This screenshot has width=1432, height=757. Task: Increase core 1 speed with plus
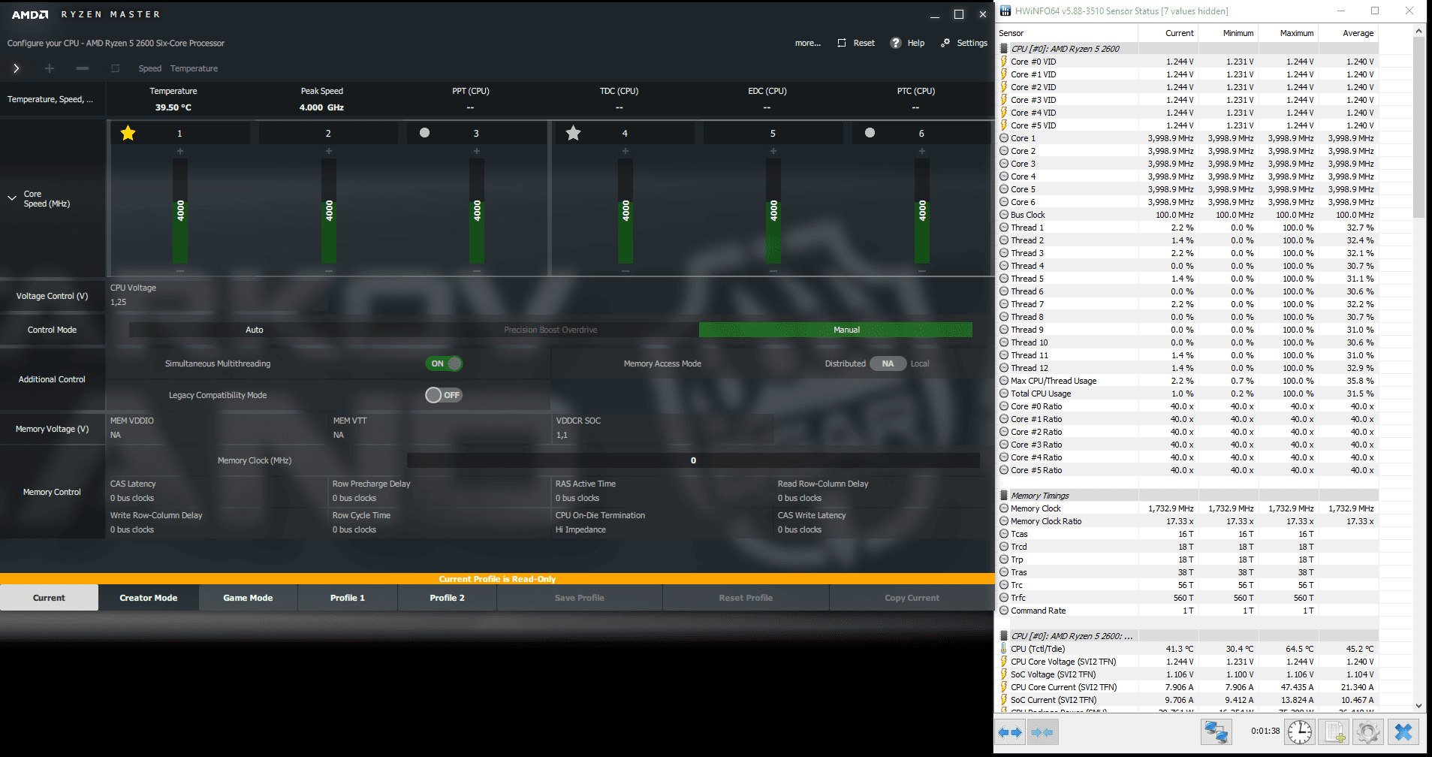coord(180,151)
